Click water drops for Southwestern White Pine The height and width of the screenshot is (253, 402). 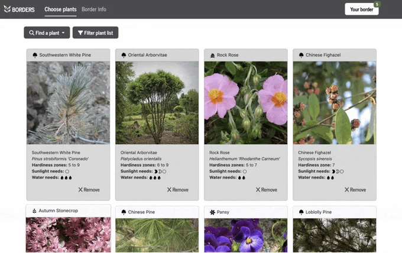[66, 178]
